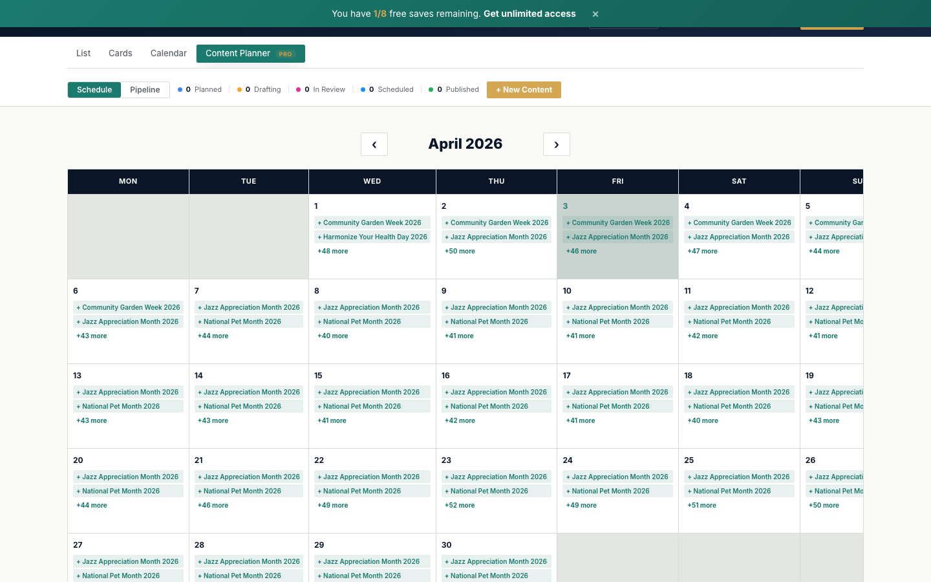Open the Get unlimited access link
The image size is (931, 582).
529,14
